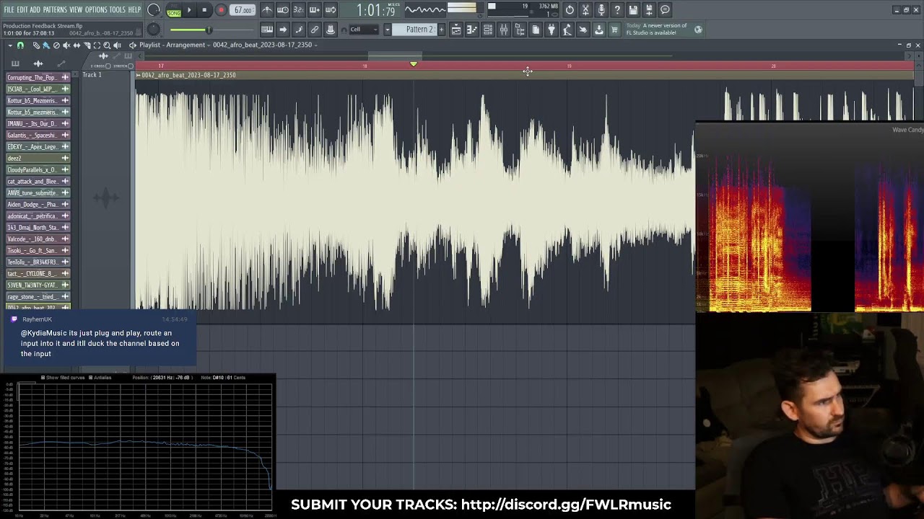Click the Record button
Image resolution: width=924 pixels, height=519 pixels.
[x=221, y=10]
